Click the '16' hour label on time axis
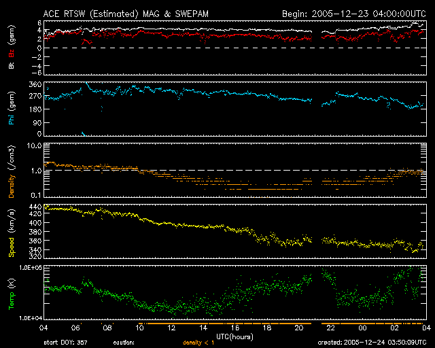The height and width of the screenshot is (348, 435). tap(235, 328)
